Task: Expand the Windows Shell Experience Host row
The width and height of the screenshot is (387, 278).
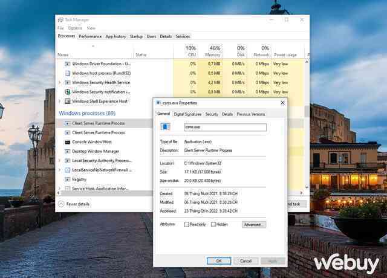Action: tap(59, 101)
